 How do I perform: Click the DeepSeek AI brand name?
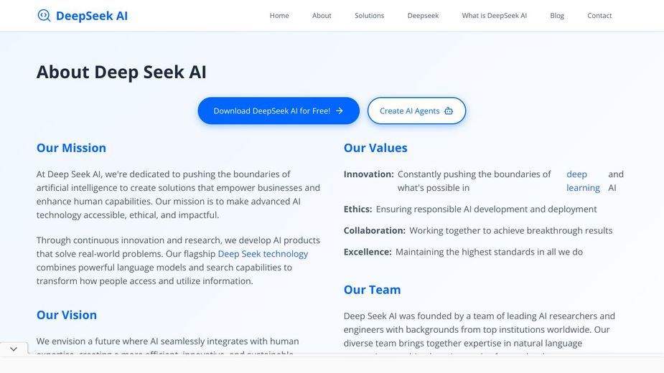point(91,16)
